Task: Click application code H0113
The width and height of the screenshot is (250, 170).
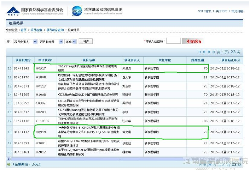Action: tap(41, 86)
